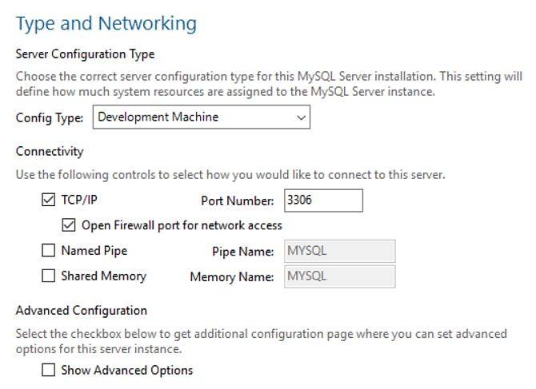Enable the Named Pipe checkbox
Viewport: 536px width, 389px height.
[49, 251]
